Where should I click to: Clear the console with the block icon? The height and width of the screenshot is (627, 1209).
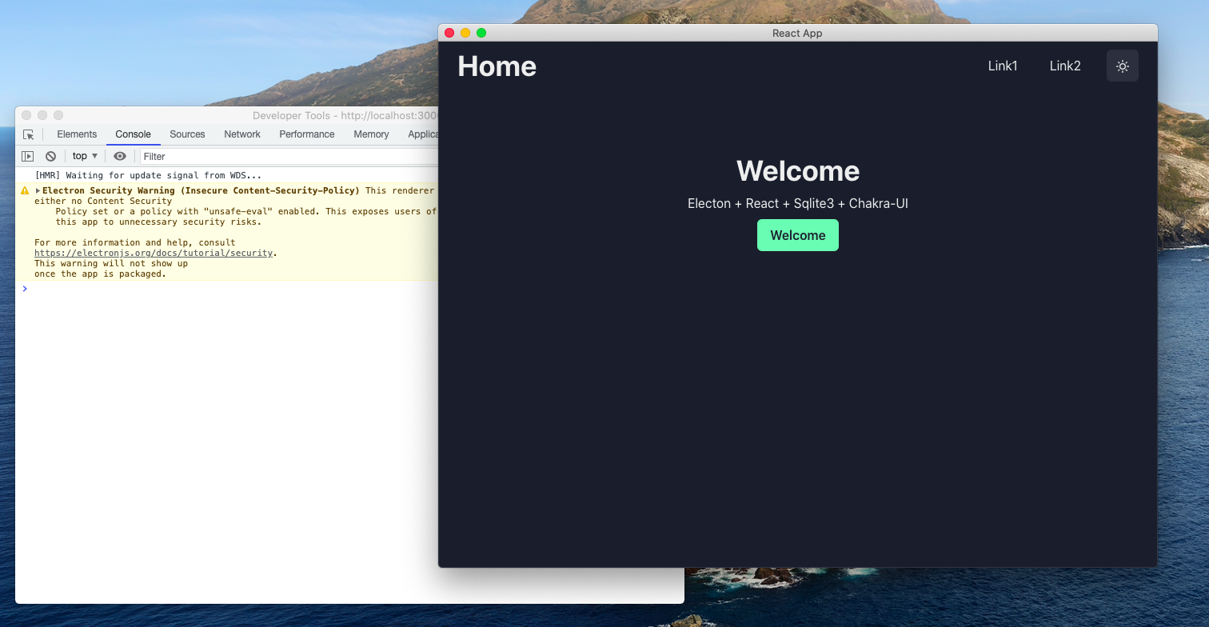point(50,156)
